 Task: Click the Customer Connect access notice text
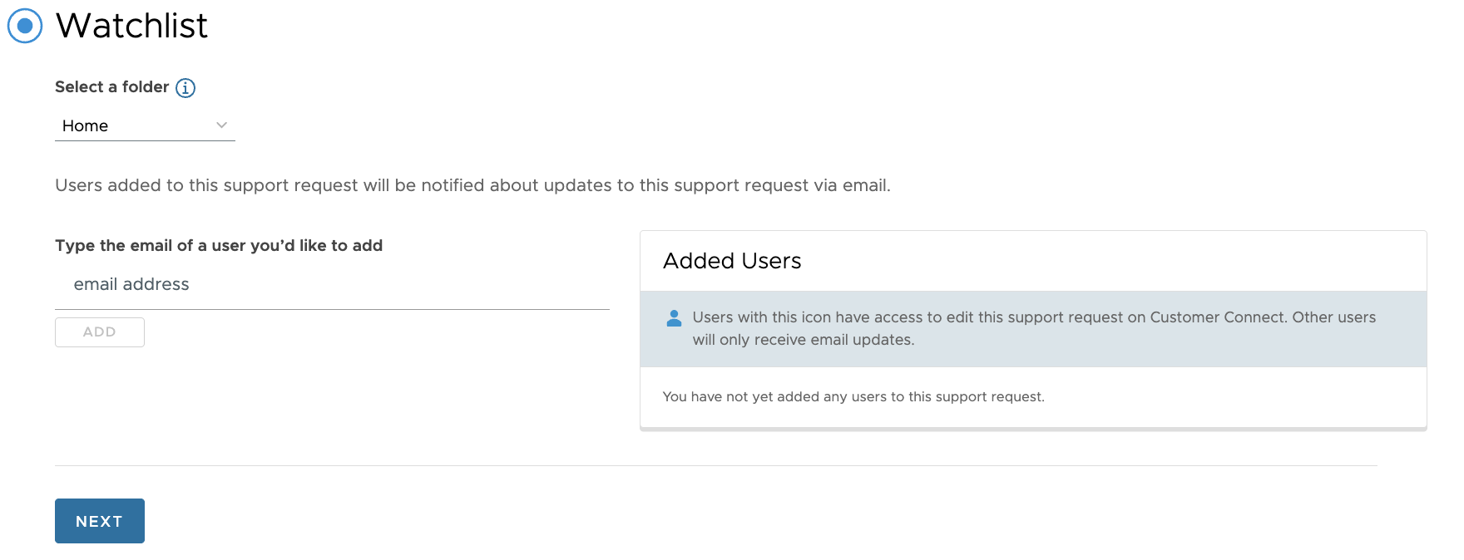(1033, 317)
